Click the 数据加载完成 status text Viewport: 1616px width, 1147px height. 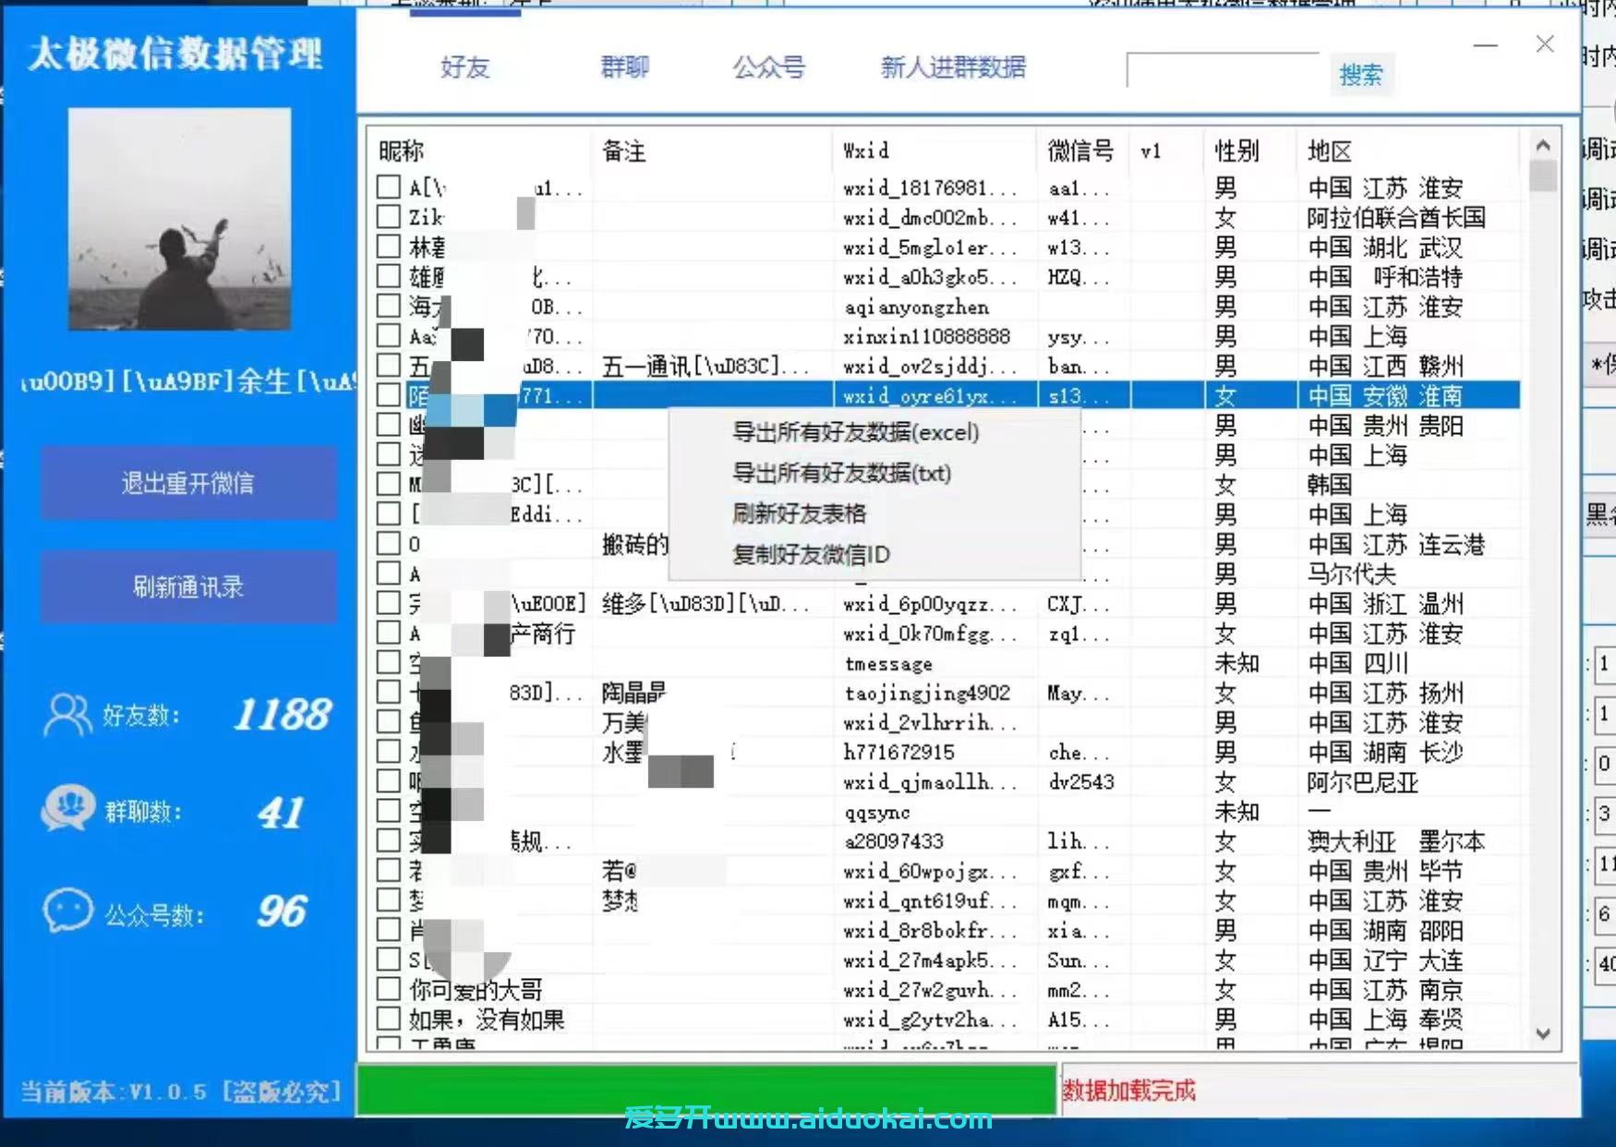click(x=1128, y=1091)
